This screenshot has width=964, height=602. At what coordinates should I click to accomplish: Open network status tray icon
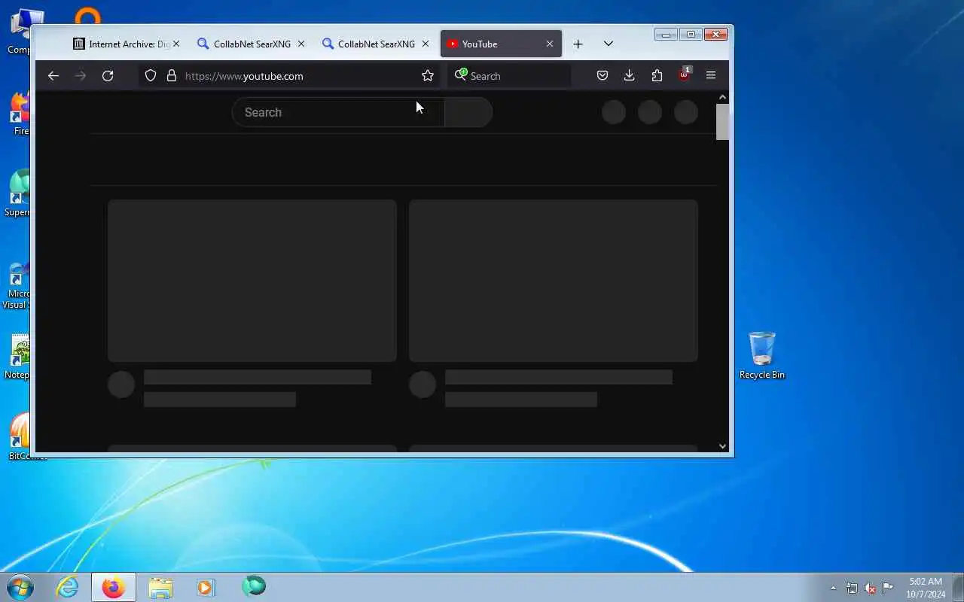(852, 588)
